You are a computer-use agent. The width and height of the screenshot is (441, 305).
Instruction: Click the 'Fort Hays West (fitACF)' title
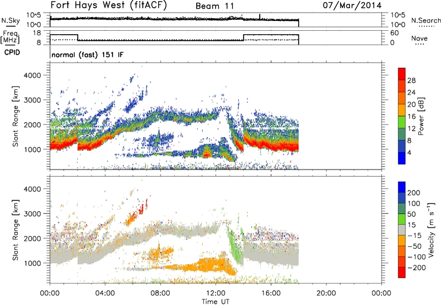click(x=109, y=5)
